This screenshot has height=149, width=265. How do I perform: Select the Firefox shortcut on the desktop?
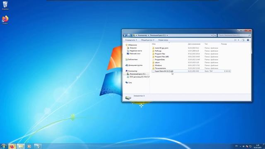click(5, 20)
